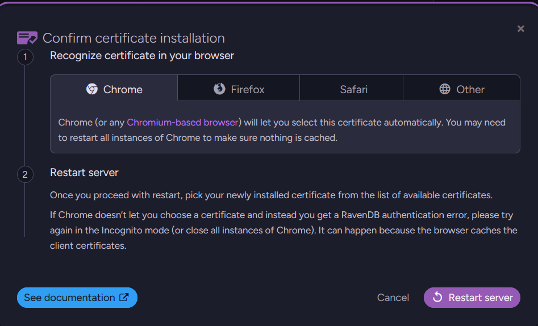This screenshot has height=326, width=538.
Task: Click the Restart server button
Action: [x=472, y=298]
